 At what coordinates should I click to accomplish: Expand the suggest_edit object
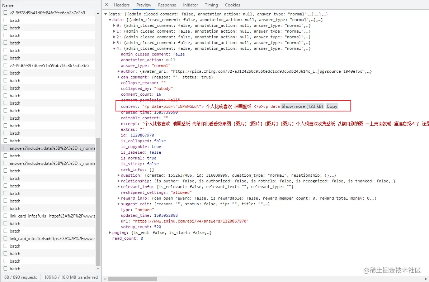119,204
